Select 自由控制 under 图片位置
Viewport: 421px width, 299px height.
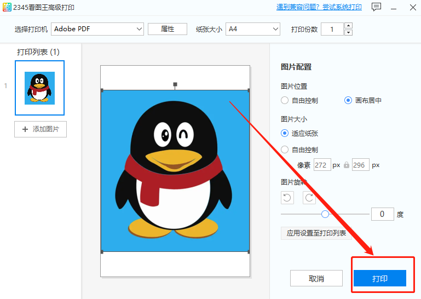coord(285,100)
